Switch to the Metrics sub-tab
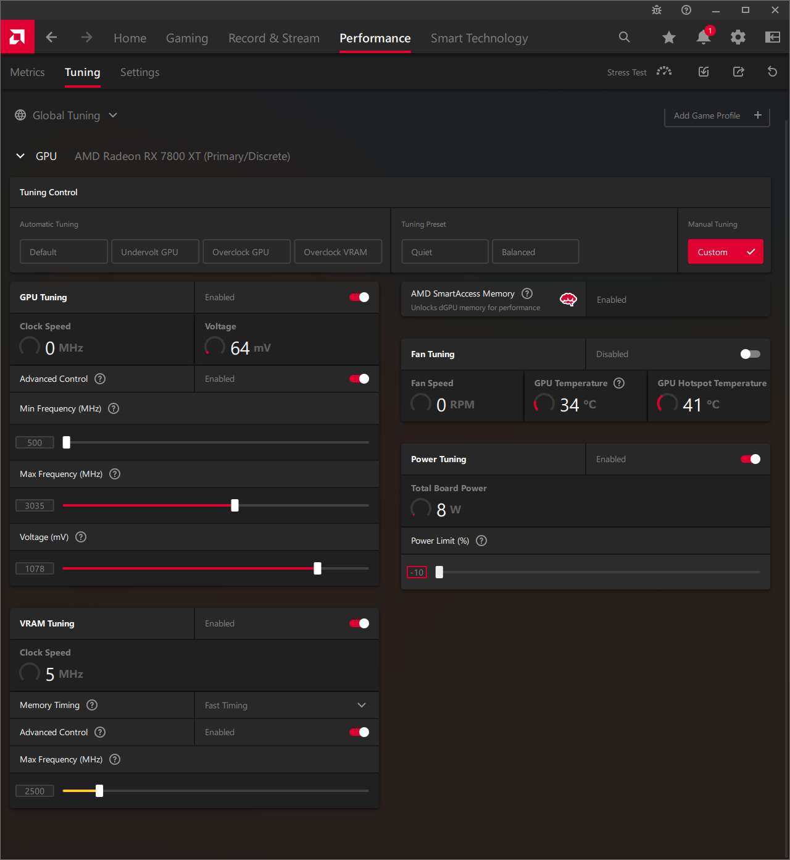This screenshot has width=790, height=860. (27, 72)
